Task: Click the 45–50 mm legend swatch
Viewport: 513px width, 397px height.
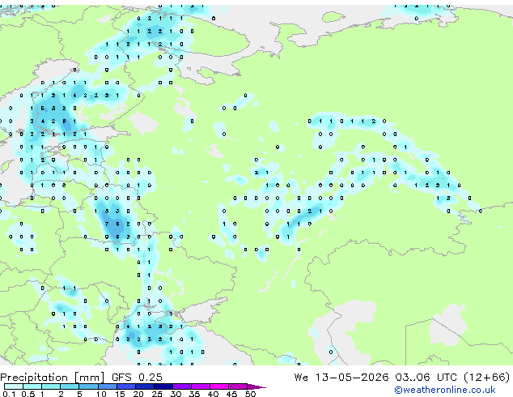Action: [238, 386]
